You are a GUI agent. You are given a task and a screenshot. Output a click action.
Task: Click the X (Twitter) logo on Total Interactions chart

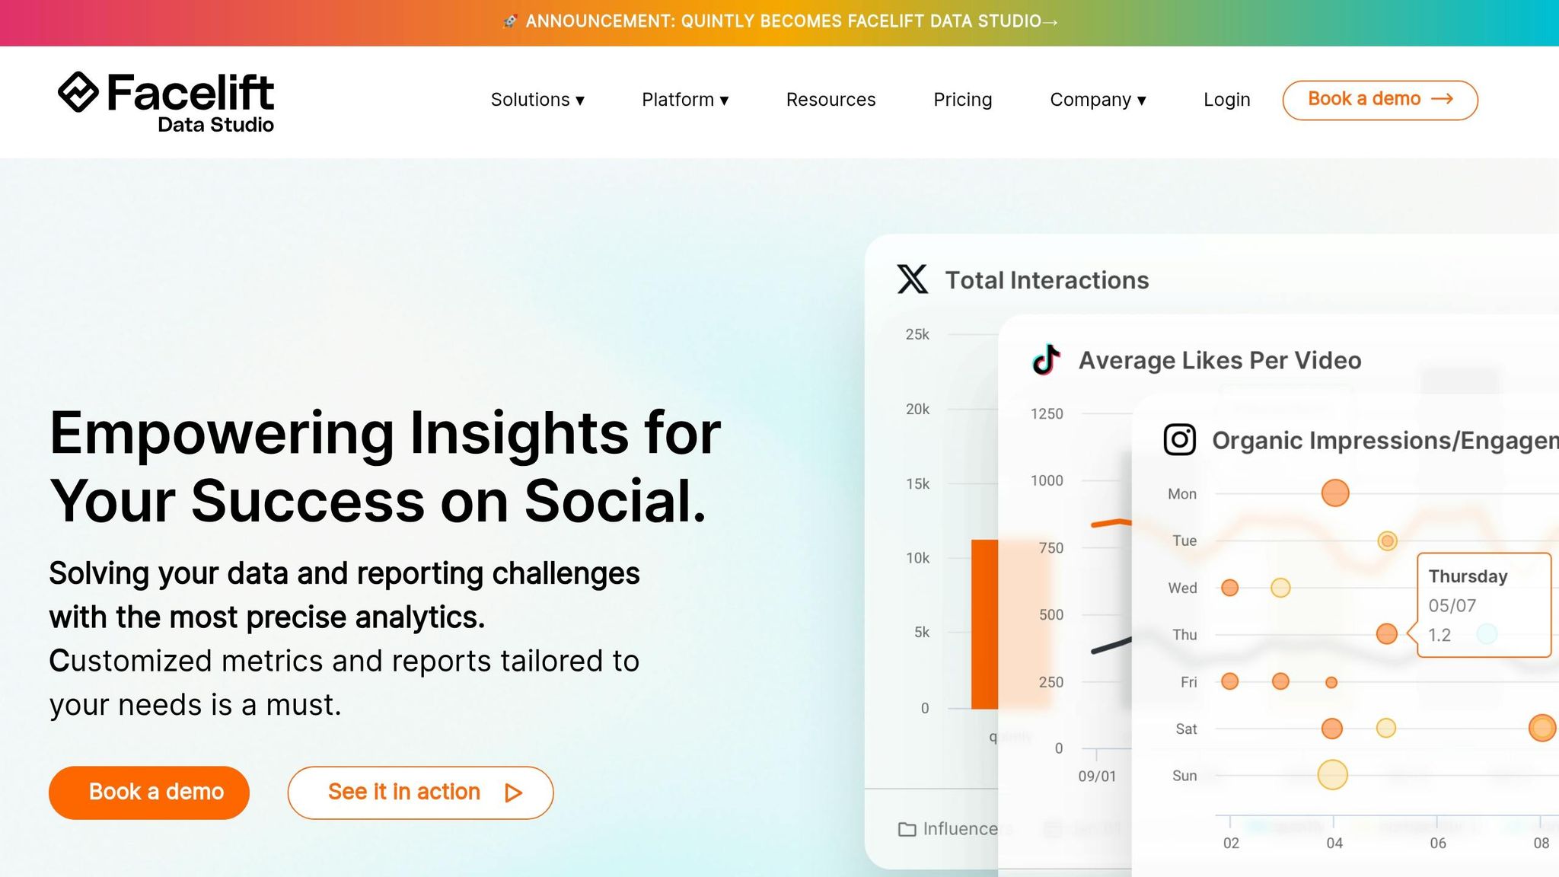911,279
